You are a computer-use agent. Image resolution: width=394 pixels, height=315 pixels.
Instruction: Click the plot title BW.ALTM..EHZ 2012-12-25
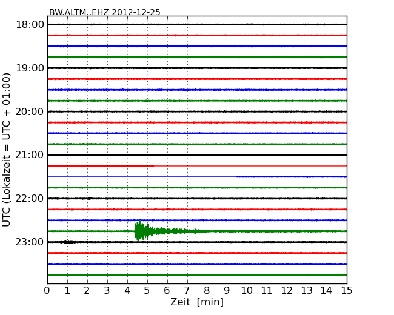click(104, 12)
